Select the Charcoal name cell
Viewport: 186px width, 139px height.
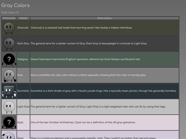tap(23, 28)
